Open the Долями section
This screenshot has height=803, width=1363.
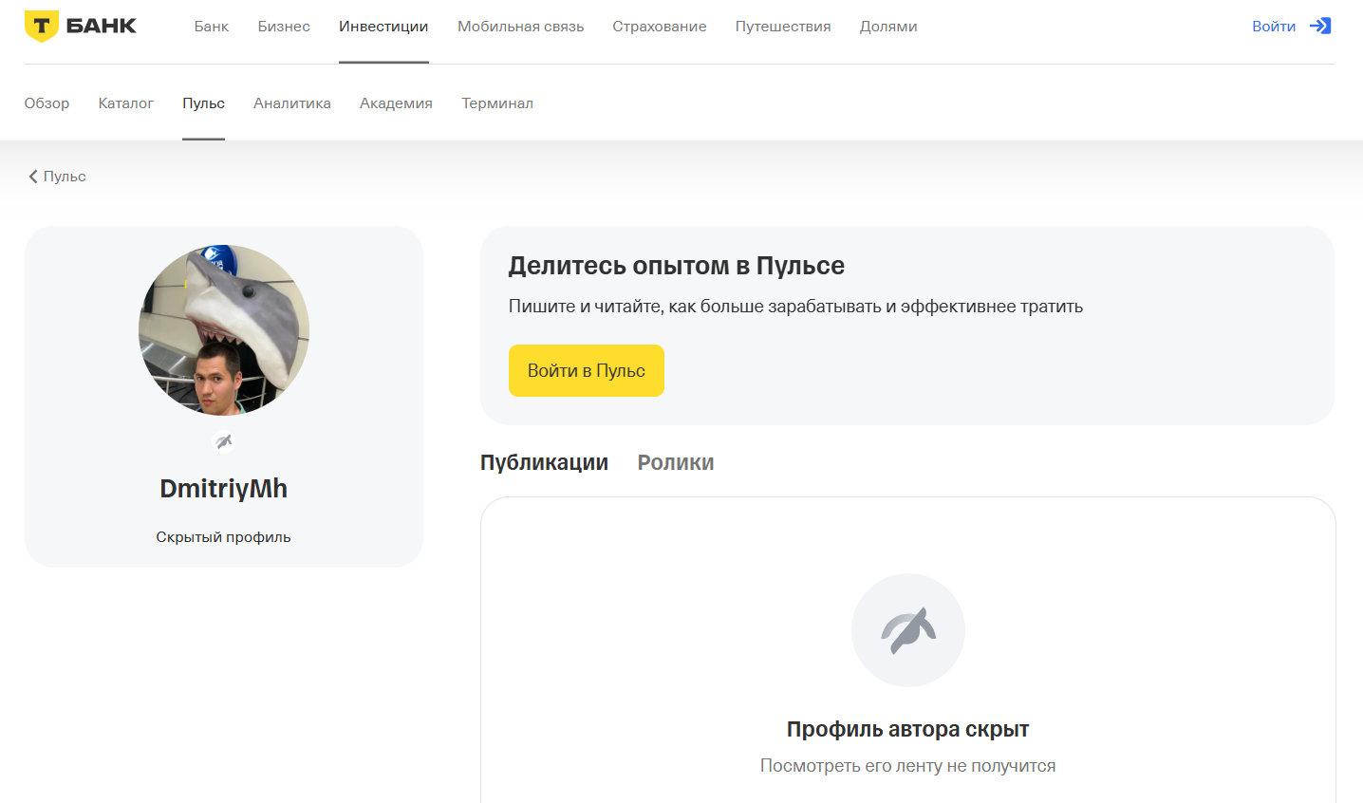pos(888,27)
